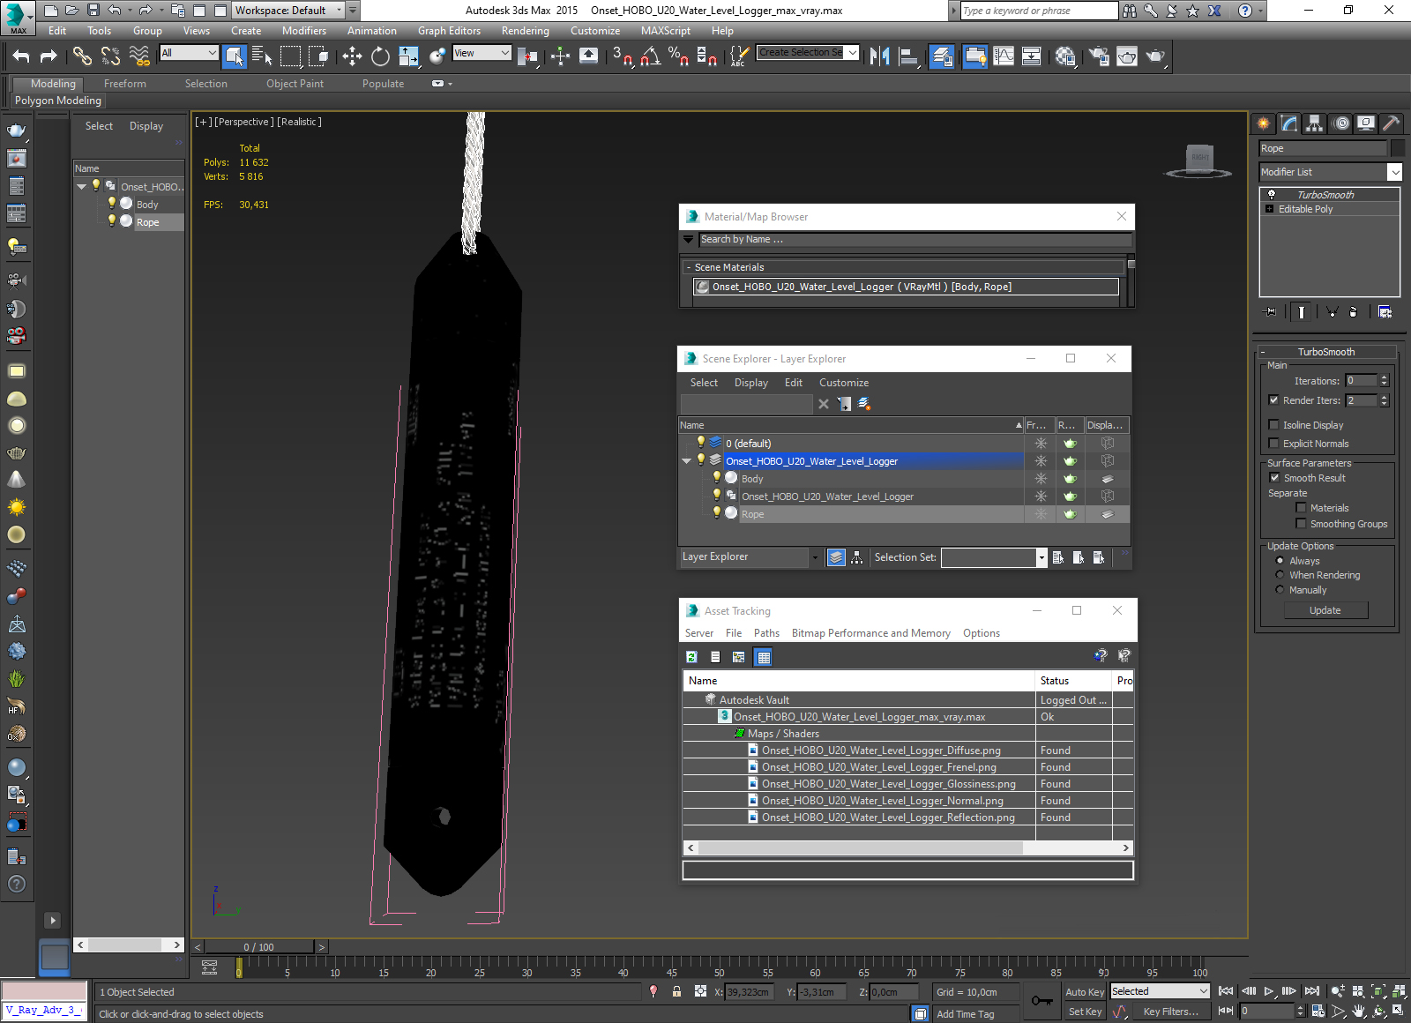Click the TurboSmooth Update button
Image resolution: width=1411 pixels, height=1023 pixels.
(x=1325, y=610)
